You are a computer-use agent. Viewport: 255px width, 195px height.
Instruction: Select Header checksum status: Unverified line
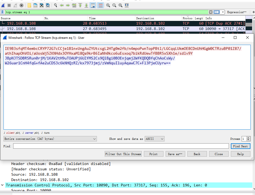tap(51, 169)
